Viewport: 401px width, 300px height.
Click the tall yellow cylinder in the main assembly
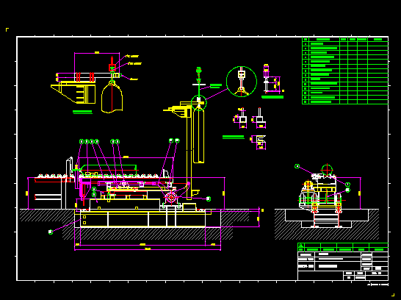[x=198, y=135]
